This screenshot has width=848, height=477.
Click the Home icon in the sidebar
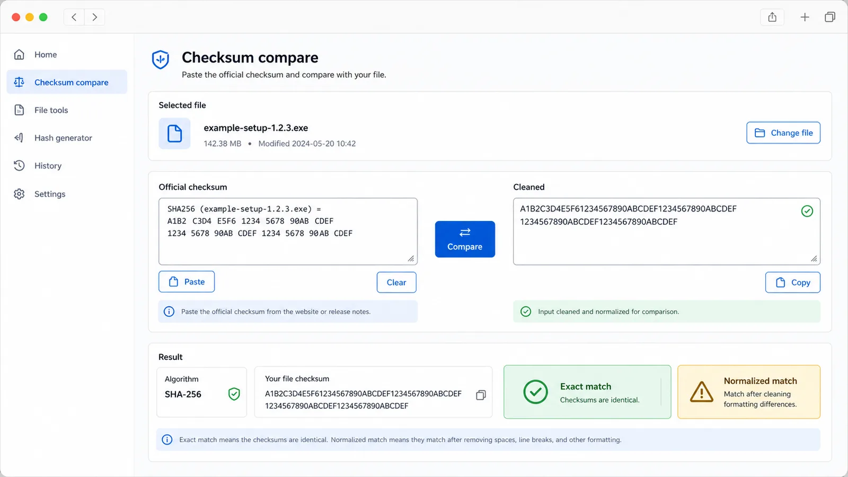(19, 55)
